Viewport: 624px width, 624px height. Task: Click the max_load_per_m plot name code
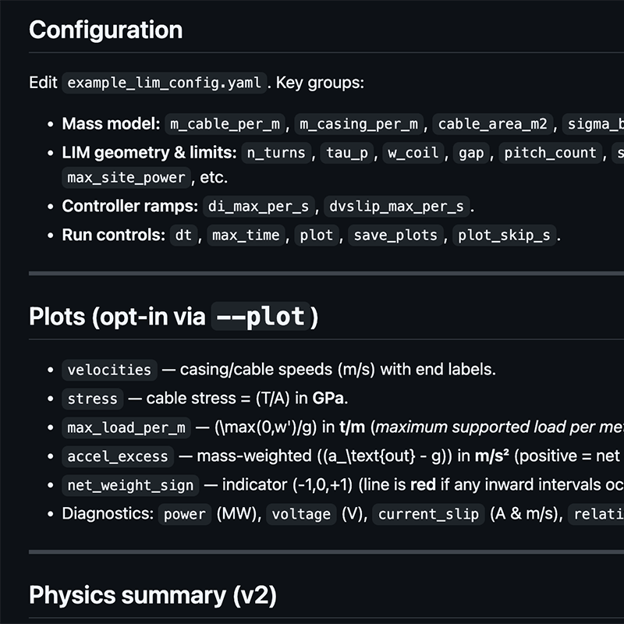point(126,427)
